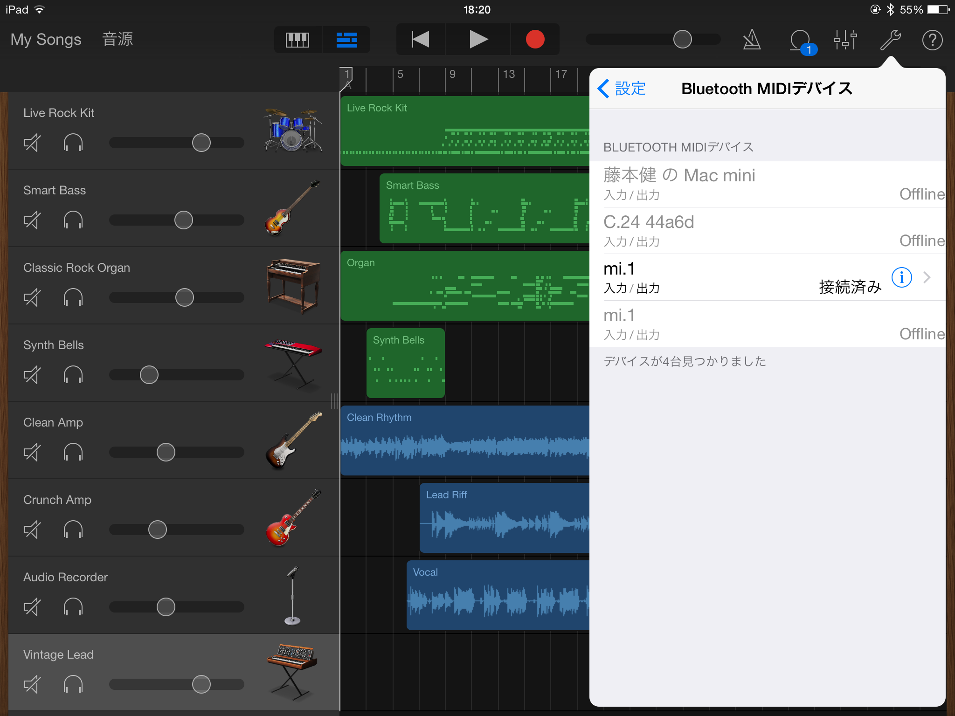
Task: Select the Vintage Lead synth icon
Action: pos(292,672)
